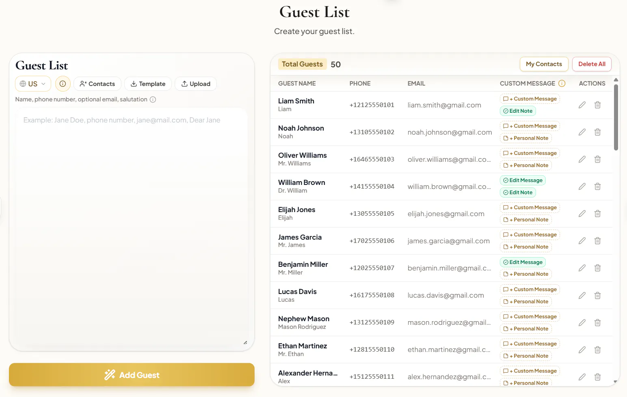Remove Noah Johnson via trash icon
The width and height of the screenshot is (627, 397).
[597, 132]
